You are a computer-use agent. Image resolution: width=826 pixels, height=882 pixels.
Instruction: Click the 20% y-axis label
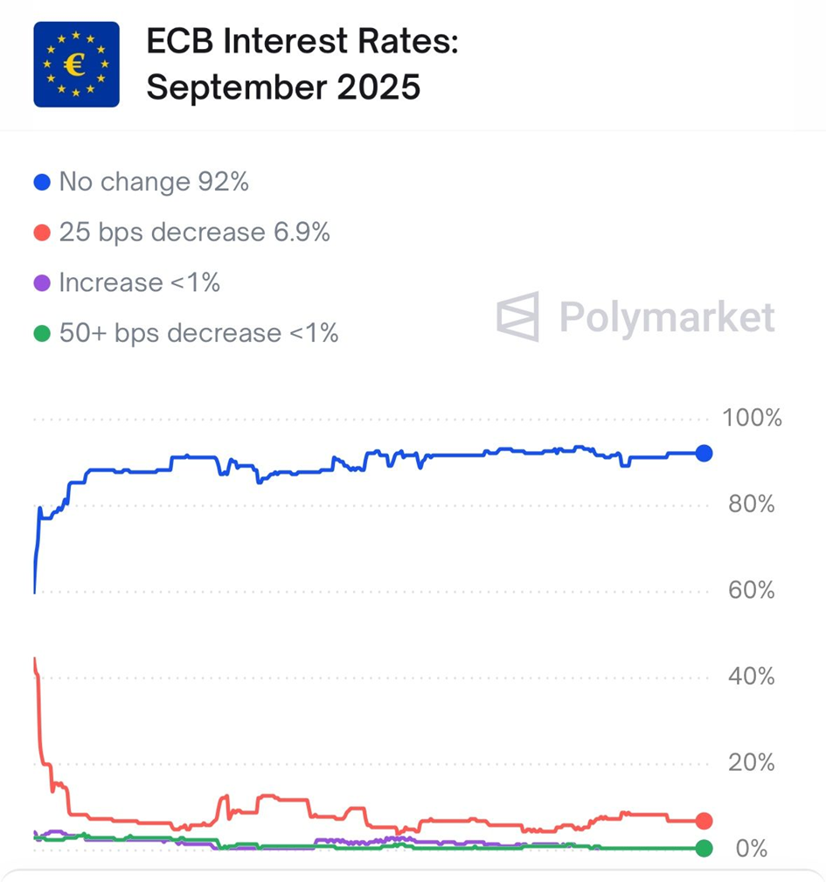coord(751,763)
